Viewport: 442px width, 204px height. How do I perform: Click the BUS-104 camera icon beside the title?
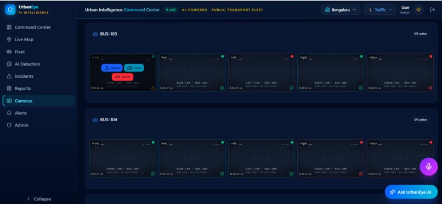pos(95,120)
